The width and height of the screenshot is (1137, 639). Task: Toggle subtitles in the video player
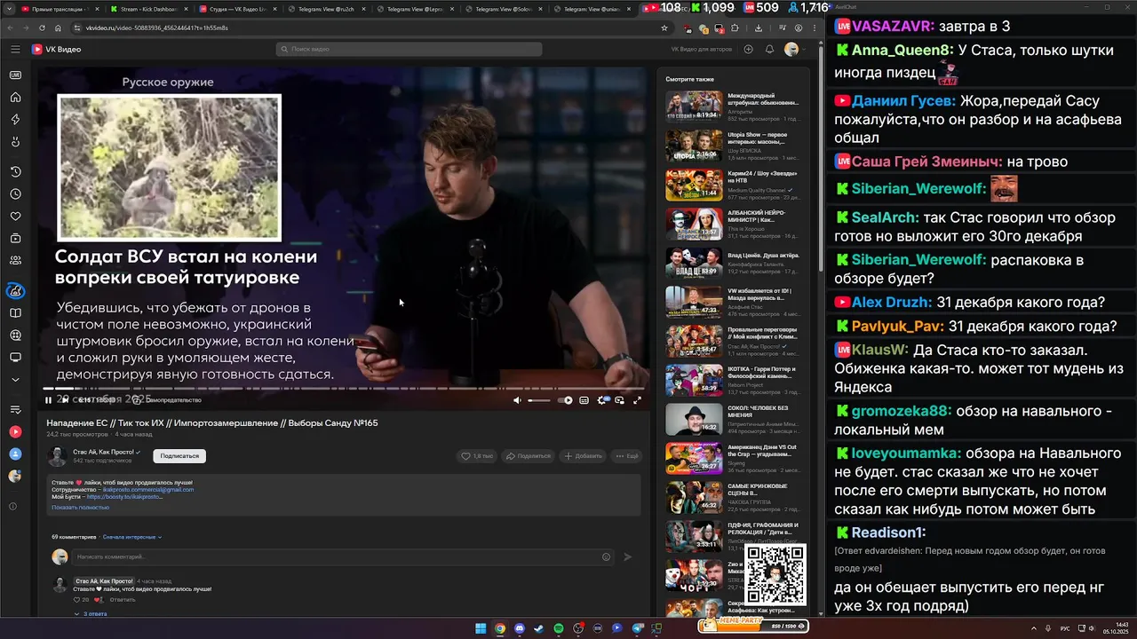pyautogui.click(x=584, y=400)
